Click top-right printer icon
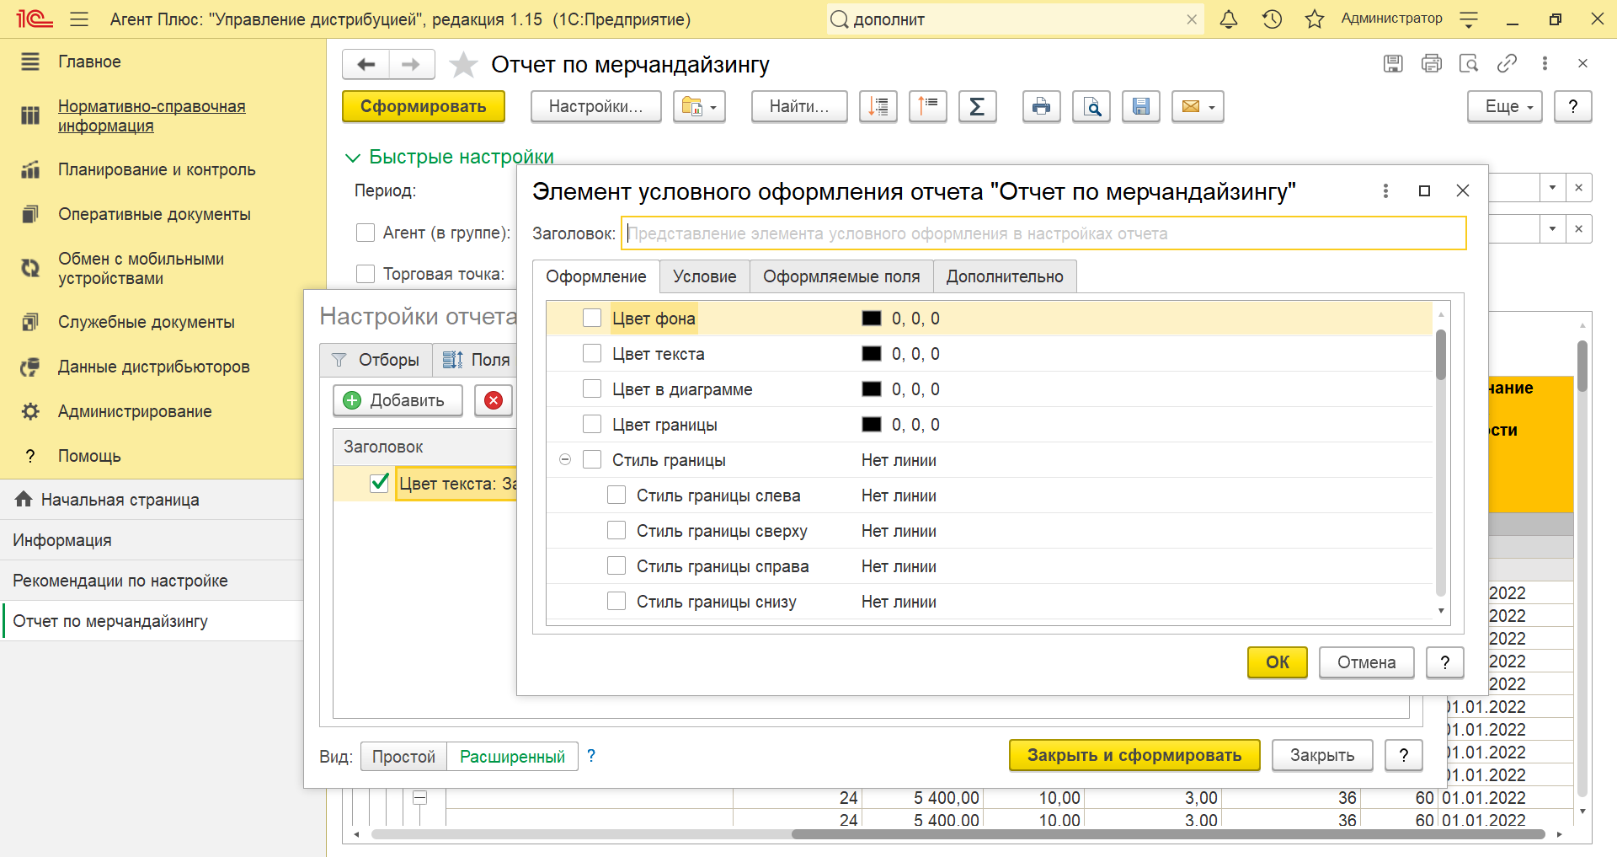The height and width of the screenshot is (857, 1617). 1431,63
